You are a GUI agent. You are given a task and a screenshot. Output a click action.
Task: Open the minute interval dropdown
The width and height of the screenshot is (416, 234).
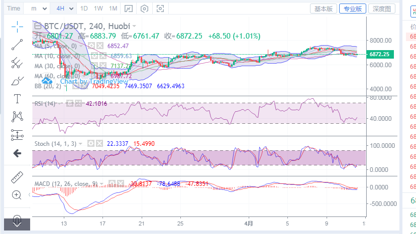39,9
